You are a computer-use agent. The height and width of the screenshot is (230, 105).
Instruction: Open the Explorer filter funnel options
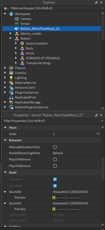pos(6,8)
